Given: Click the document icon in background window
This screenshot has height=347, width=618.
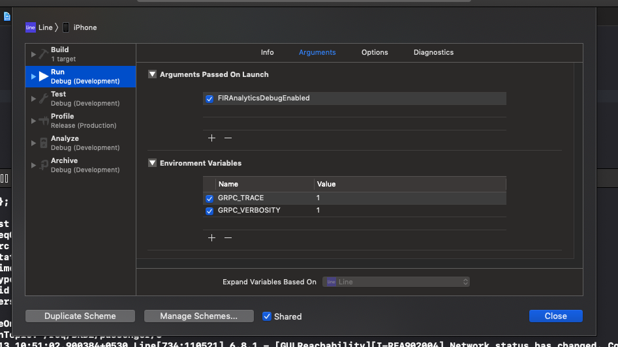Looking at the screenshot, I should click(7, 16).
